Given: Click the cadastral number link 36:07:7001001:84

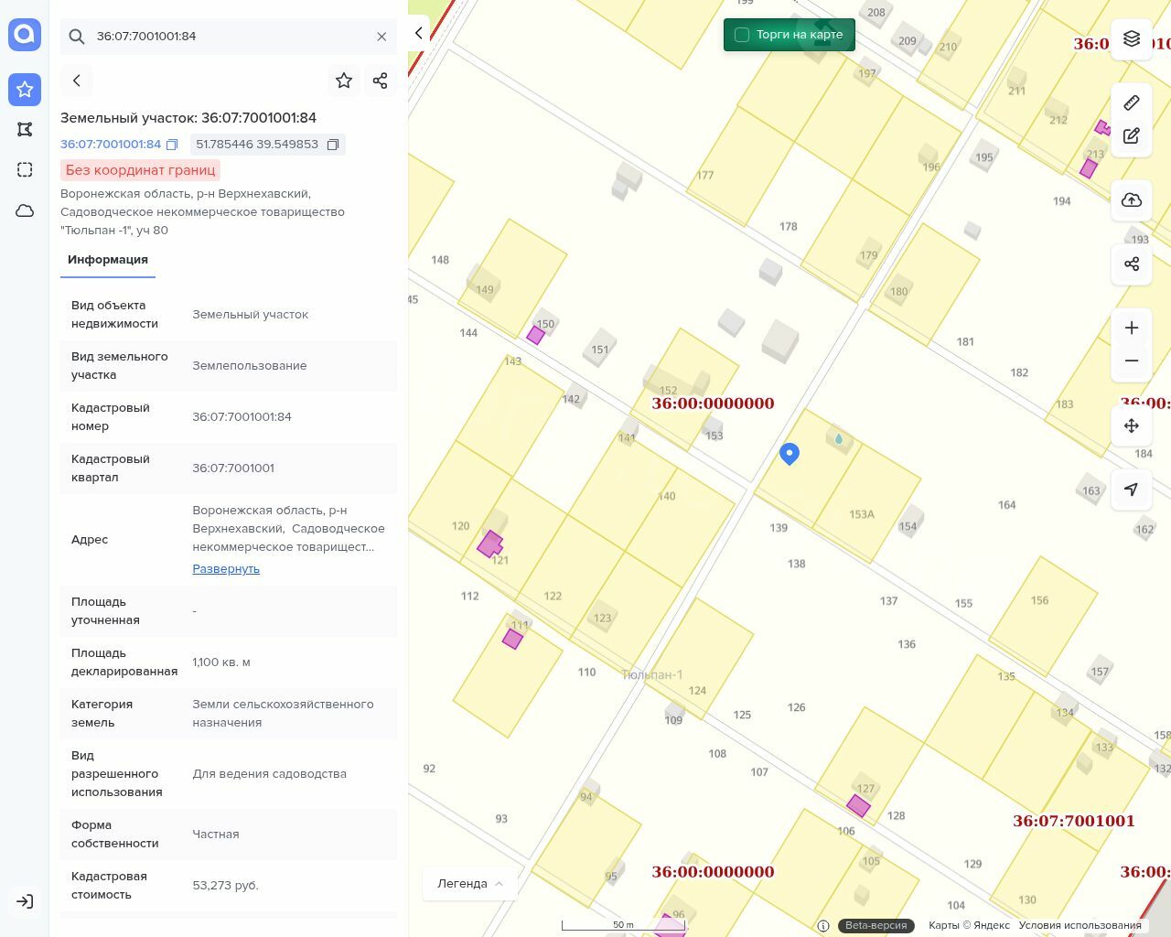Looking at the screenshot, I should (111, 145).
